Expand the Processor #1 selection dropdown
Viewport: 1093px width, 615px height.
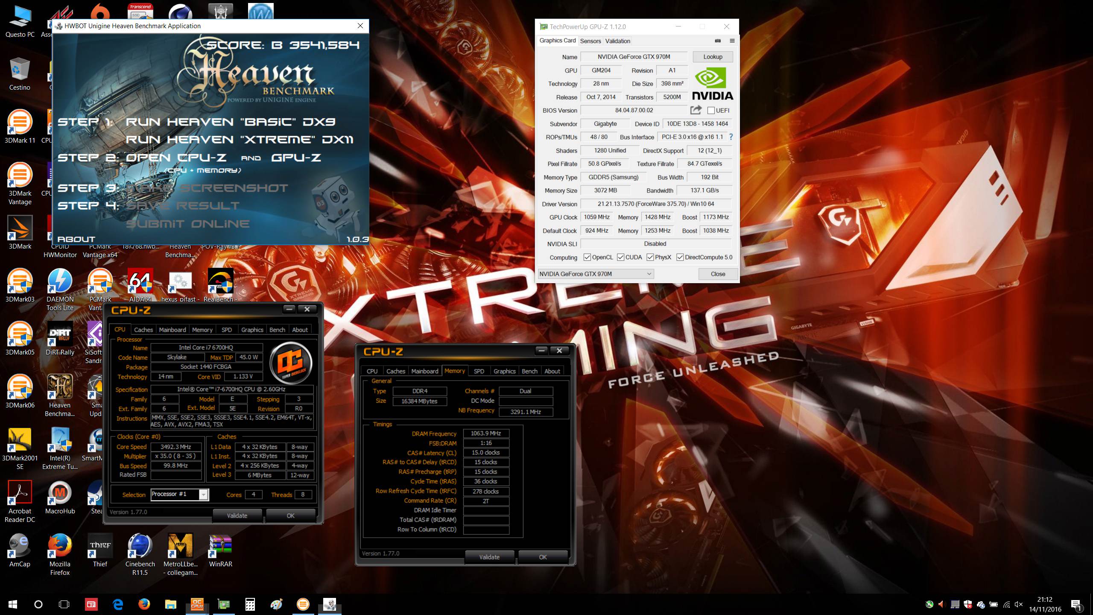tap(204, 495)
